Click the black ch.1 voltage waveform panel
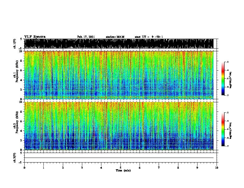 (119, 44)
